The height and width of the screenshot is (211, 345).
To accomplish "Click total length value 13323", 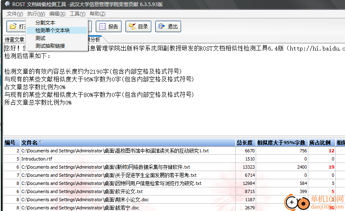I will (249, 167).
